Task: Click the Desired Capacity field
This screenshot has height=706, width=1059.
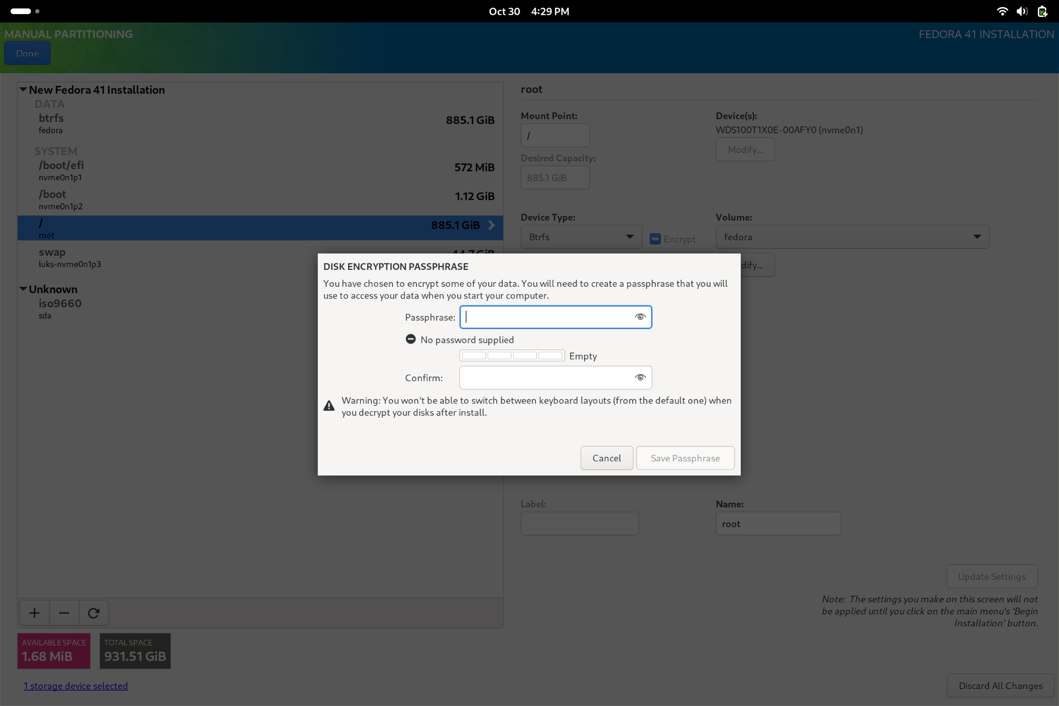Action: tap(555, 178)
